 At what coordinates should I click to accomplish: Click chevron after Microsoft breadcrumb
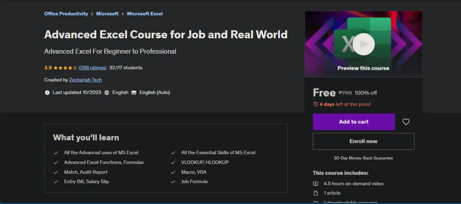[x=123, y=14]
